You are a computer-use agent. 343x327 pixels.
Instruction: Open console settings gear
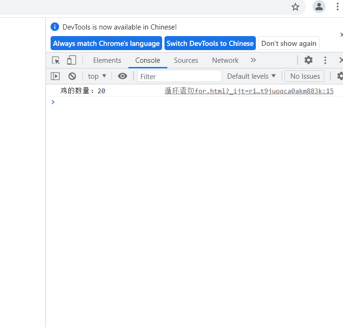[x=340, y=76]
